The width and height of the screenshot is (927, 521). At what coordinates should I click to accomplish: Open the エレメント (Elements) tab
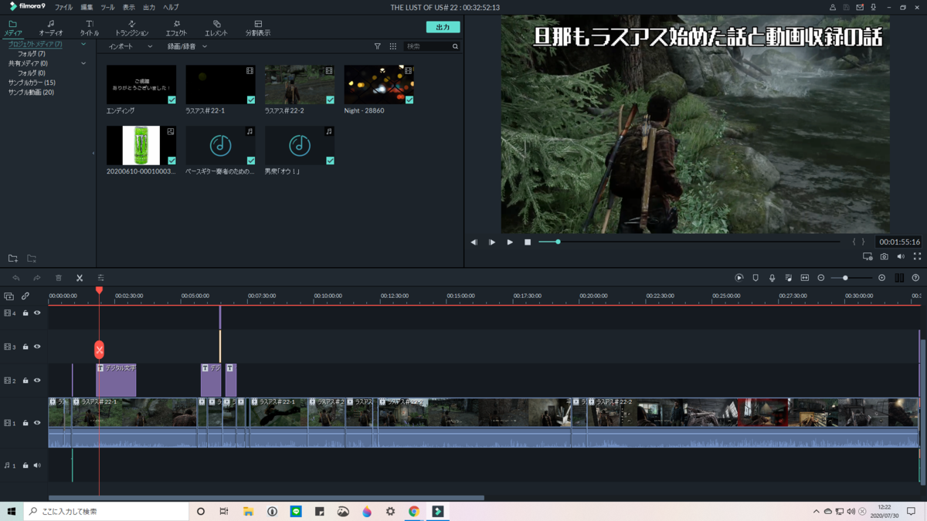(x=216, y=29)
